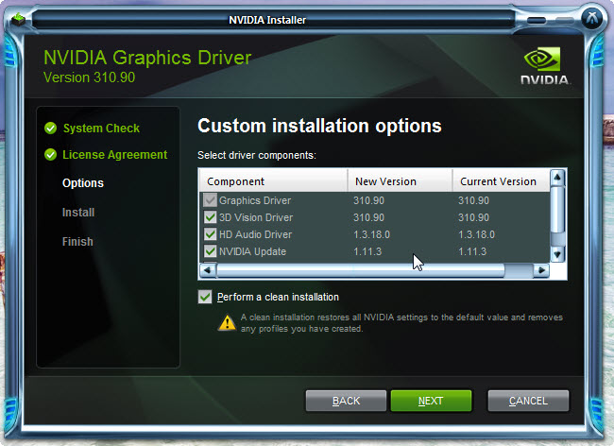The width and height of the screenshot is (614, 446).
Task: Uncheck the NVIDIA Update component
Action: click(210, 251)
